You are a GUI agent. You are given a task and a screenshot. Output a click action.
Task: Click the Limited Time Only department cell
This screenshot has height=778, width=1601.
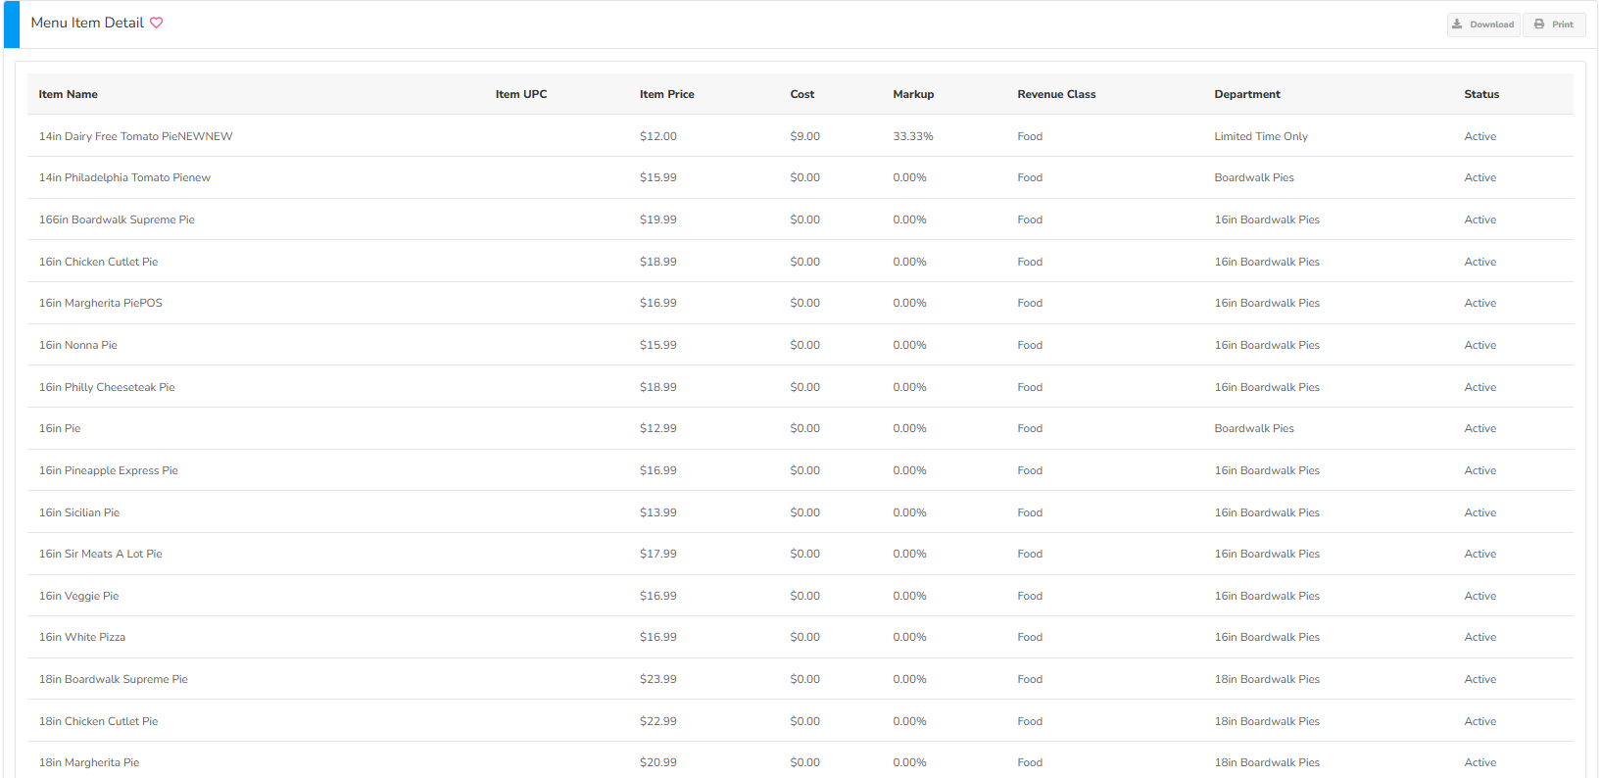tap(1260, 136)
